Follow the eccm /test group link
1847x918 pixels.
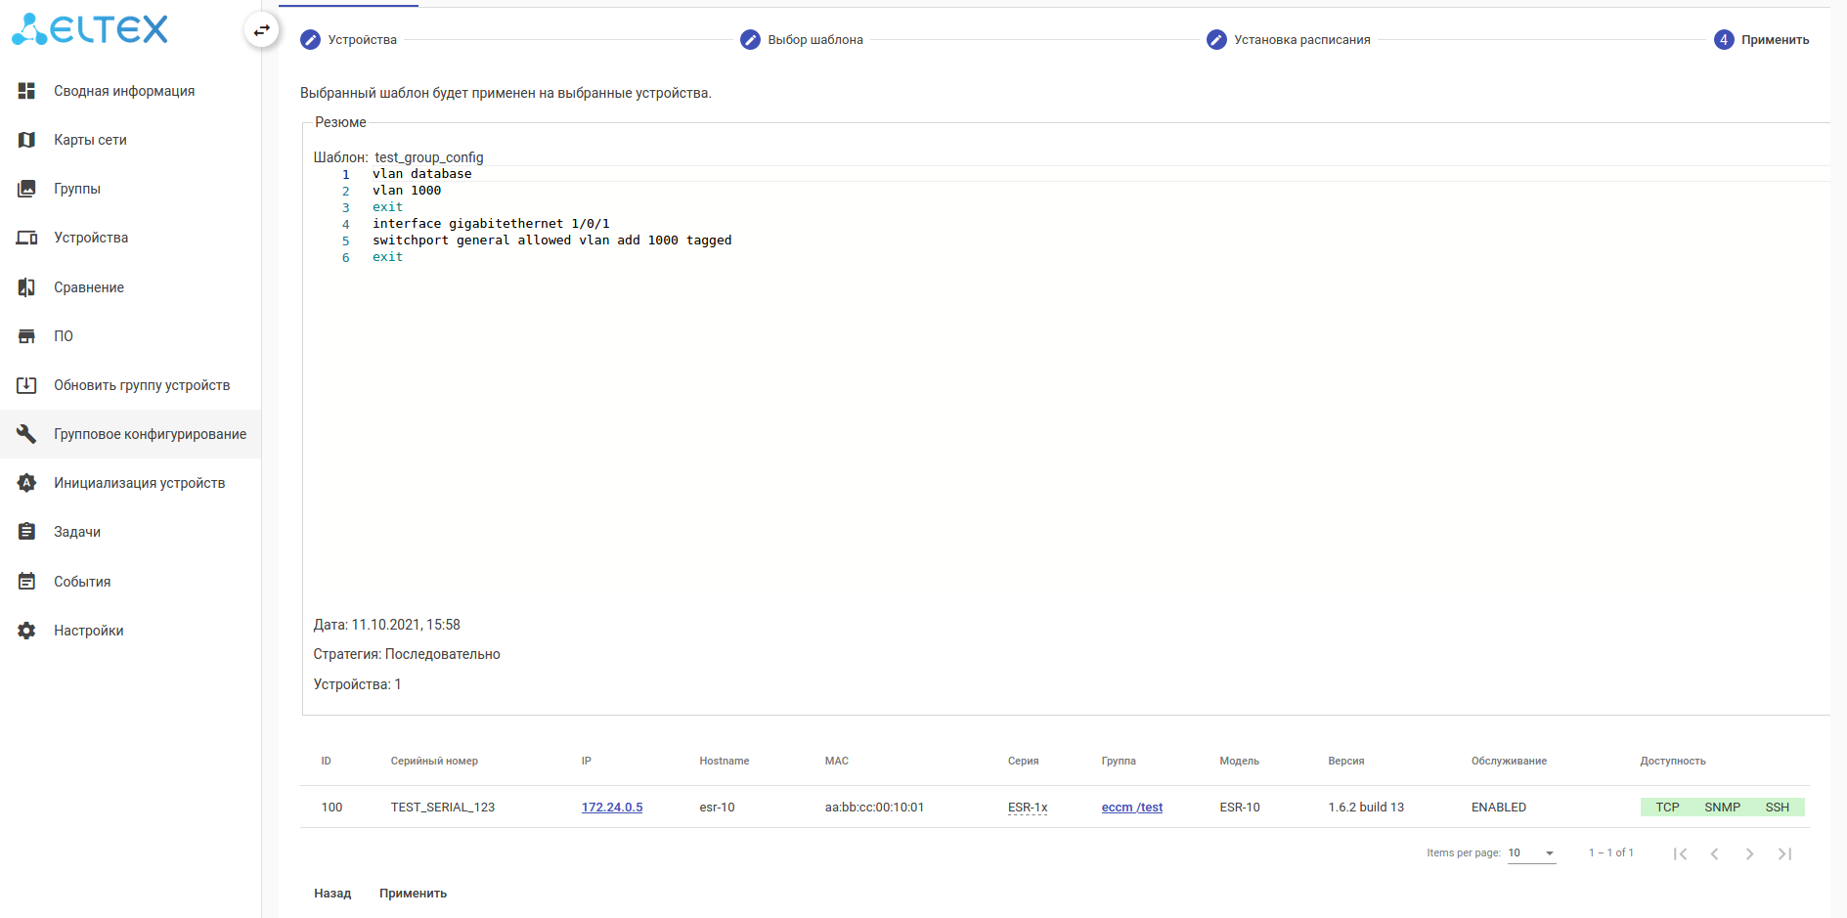(1132, 808)
